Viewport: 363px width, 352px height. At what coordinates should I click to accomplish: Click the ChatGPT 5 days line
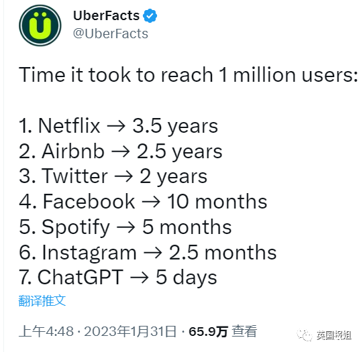pos(118,278)
